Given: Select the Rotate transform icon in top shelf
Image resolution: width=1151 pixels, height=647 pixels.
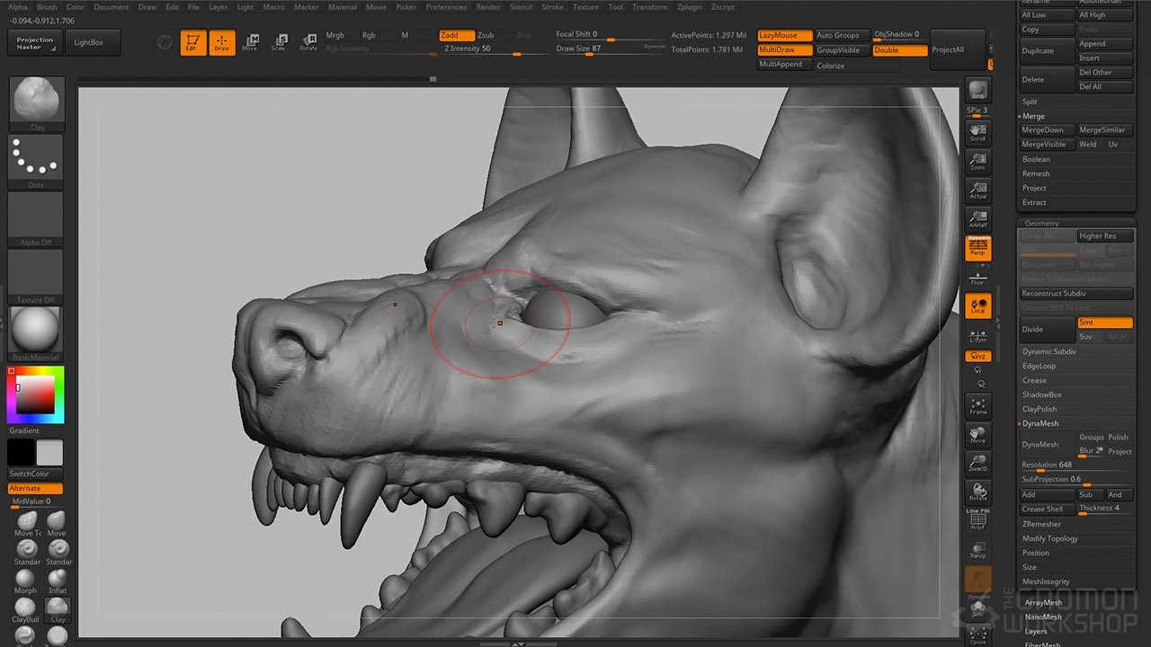Looking at the screenshot, I should click(x=308, y=42).
